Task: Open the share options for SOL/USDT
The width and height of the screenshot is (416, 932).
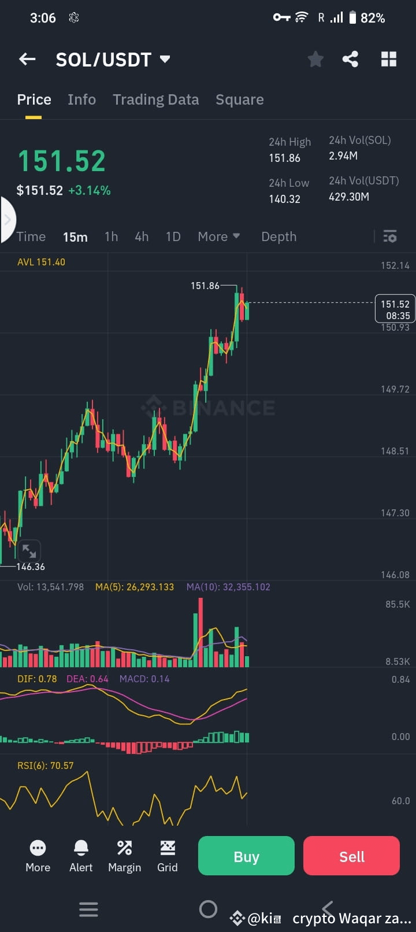Action: click(x=350, y=59)
